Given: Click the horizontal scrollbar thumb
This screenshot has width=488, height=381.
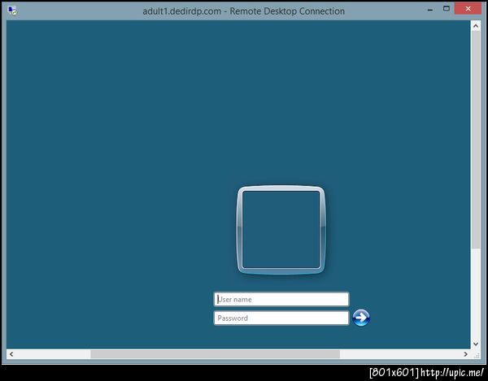Looking at the screenshot, I should tap(215, 354).
